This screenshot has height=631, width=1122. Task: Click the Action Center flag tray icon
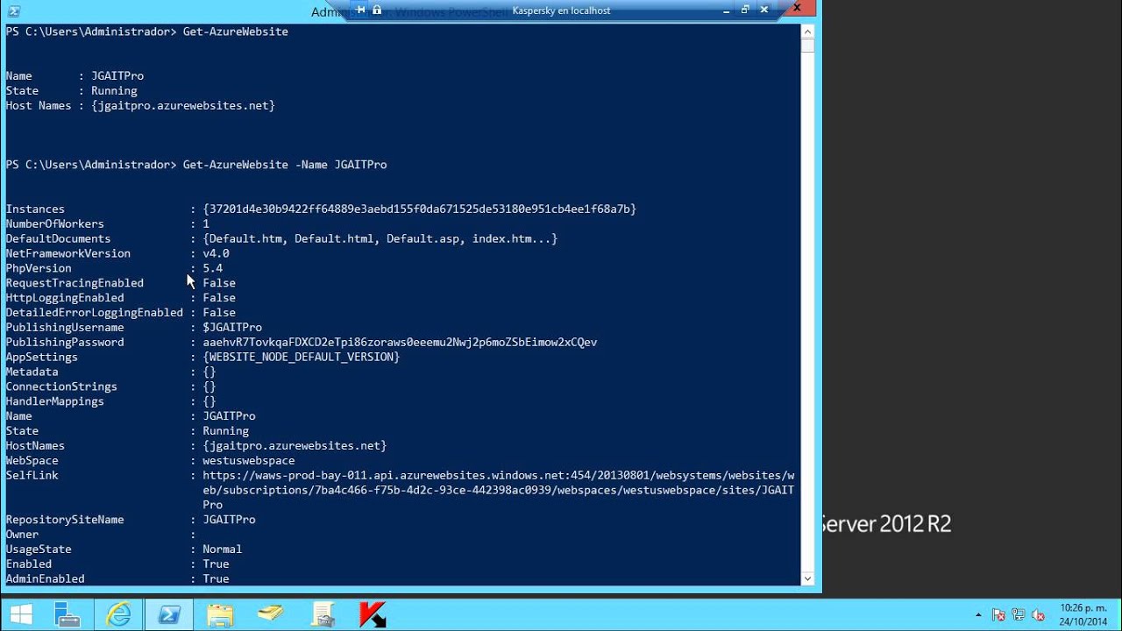(x=998, y=614)
